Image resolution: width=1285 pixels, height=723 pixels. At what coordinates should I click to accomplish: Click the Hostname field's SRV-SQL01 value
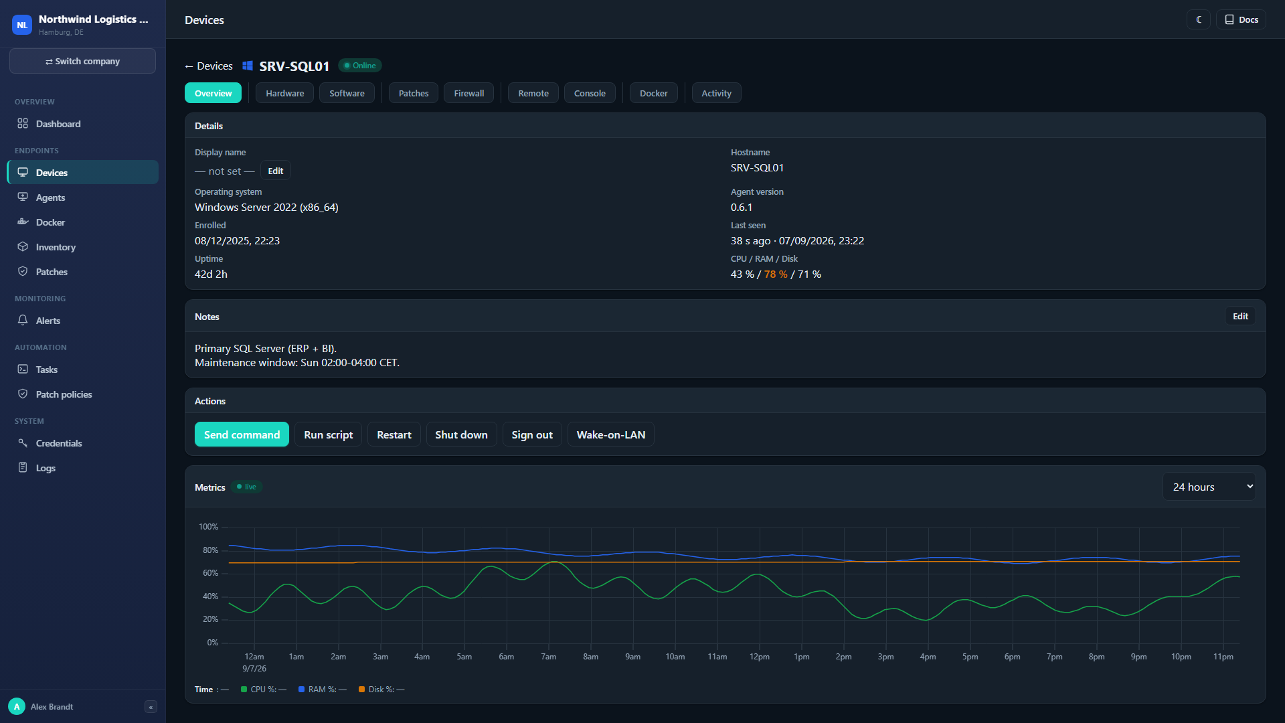click(757, 168)
